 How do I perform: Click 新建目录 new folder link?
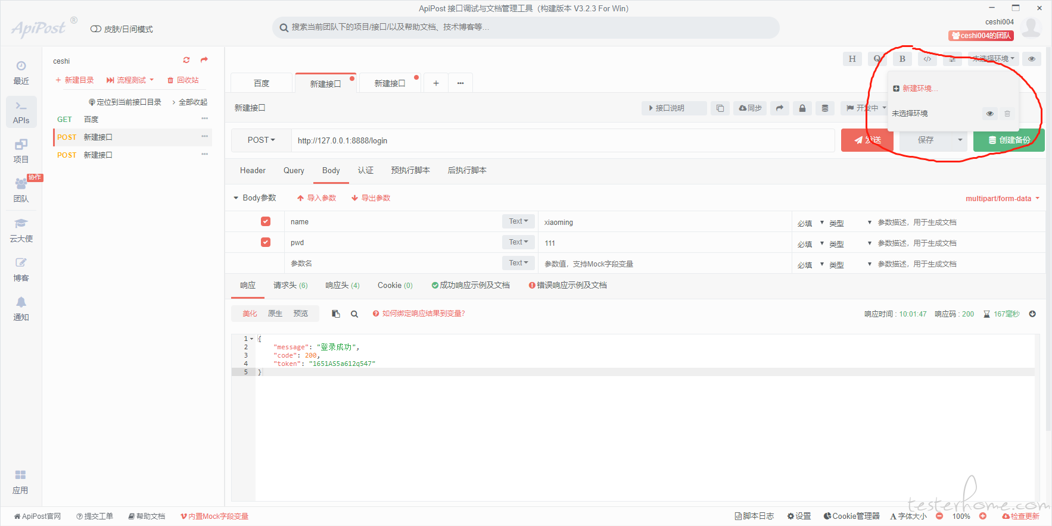point(74,80)
